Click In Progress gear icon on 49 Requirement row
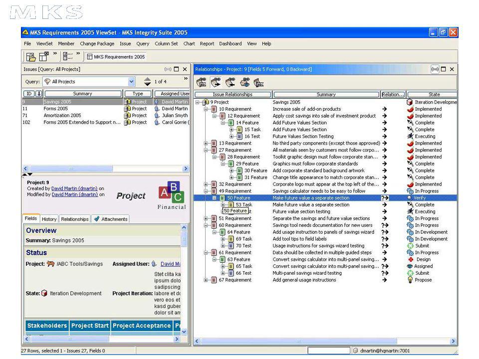The width and height of the screenshot is (479, 359). click(x=410, y=191)
